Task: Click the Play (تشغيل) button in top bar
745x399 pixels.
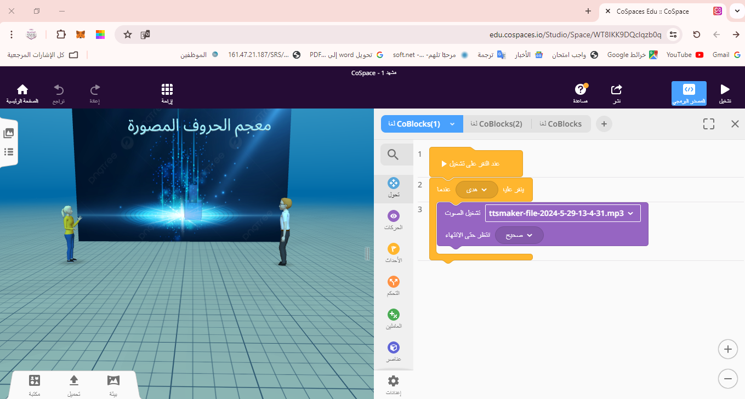Action: click(x=725, y=93)
